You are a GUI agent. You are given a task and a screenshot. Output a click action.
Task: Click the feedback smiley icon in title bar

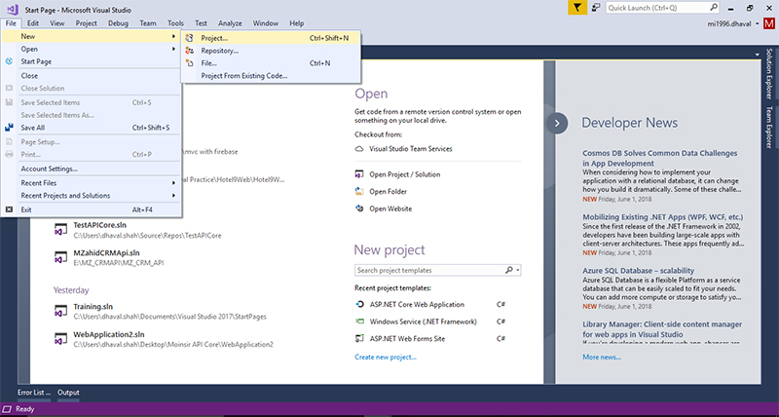(x=595, y=7)
